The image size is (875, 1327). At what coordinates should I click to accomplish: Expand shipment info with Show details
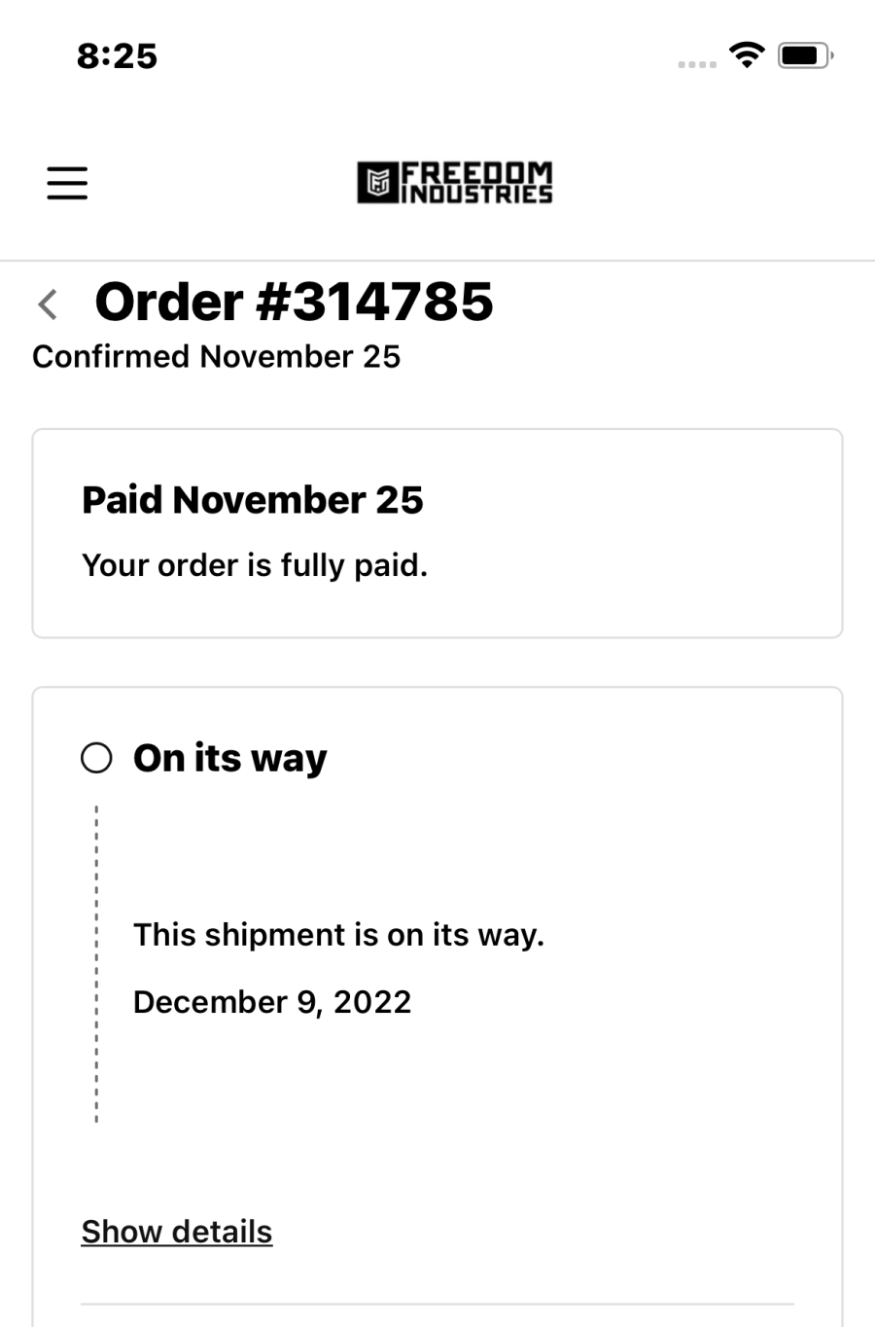(177, 1232)
